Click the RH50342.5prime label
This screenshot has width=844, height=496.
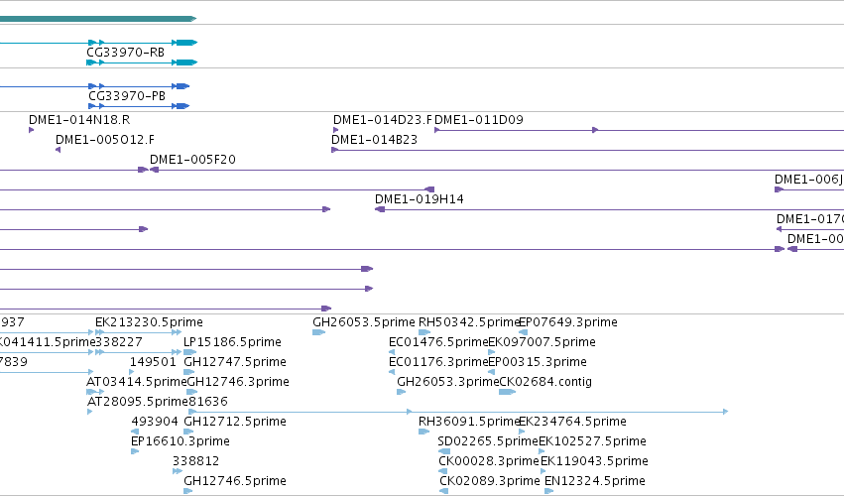point(469,322)
